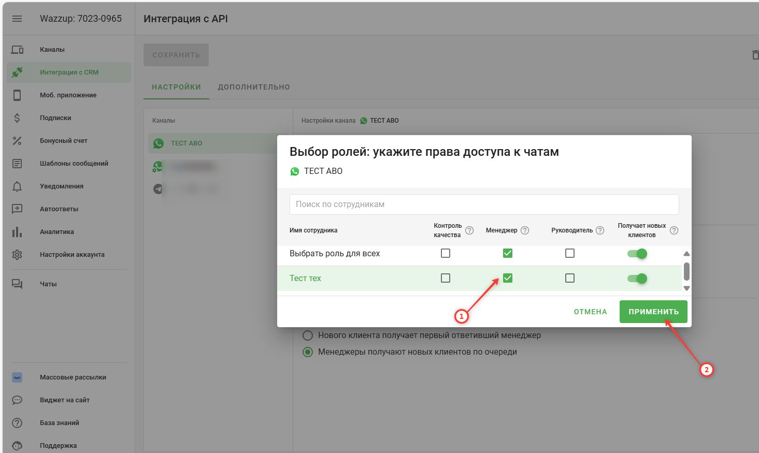This screenshot has height=453, width=759.
Task: Toggle Получает новых клиентов for Тест тех
Action: point(637,279)
